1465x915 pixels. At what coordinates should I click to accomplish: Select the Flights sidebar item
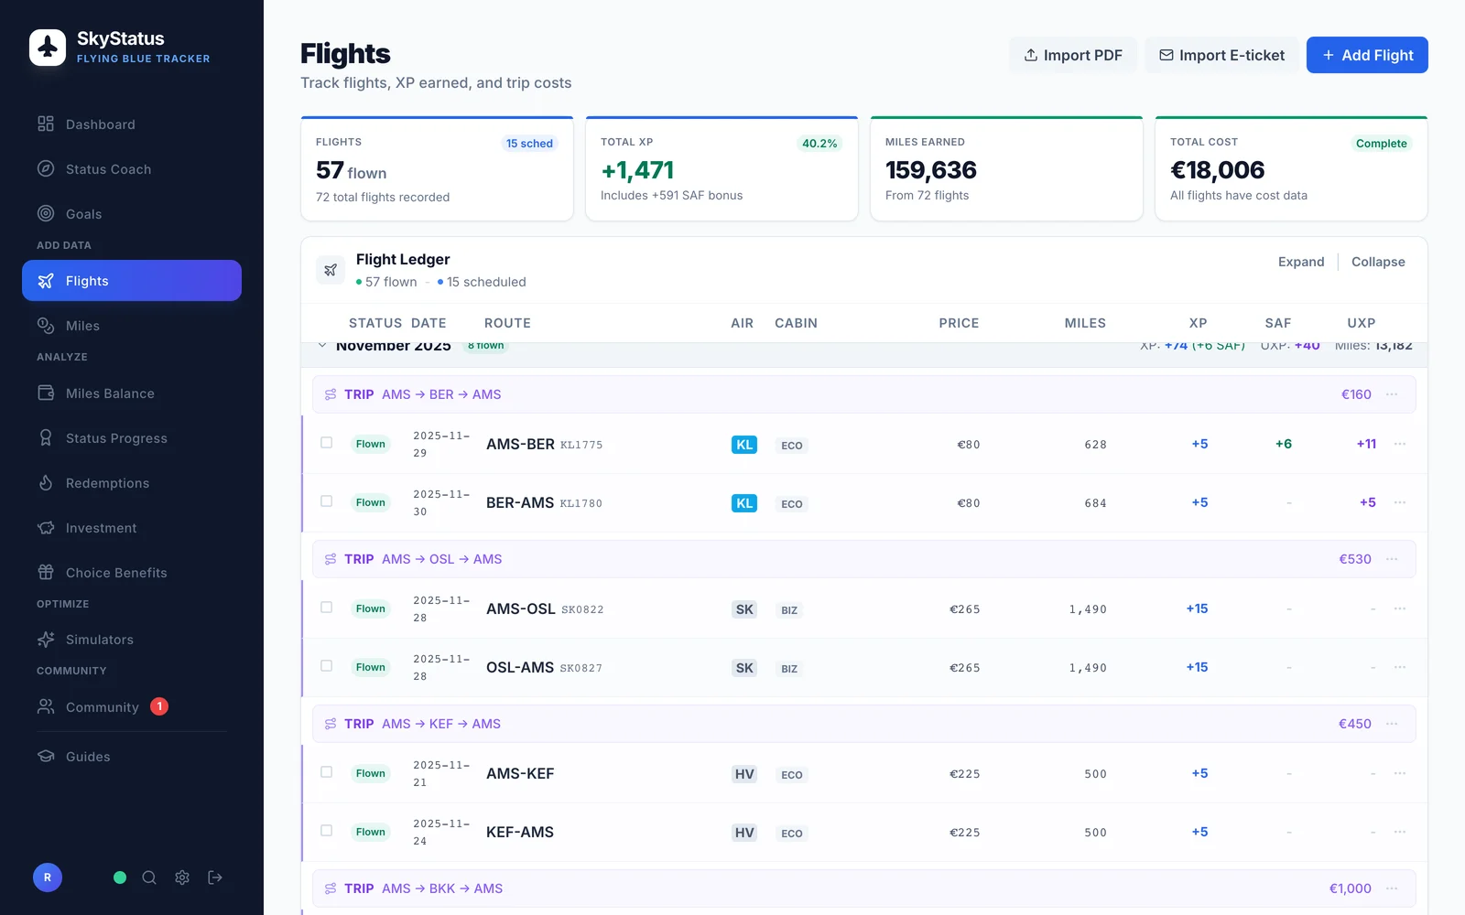point(132,281)
